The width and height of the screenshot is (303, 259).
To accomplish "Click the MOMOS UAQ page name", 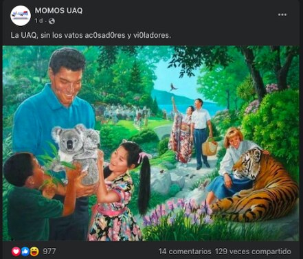I will tap(58, 10).
